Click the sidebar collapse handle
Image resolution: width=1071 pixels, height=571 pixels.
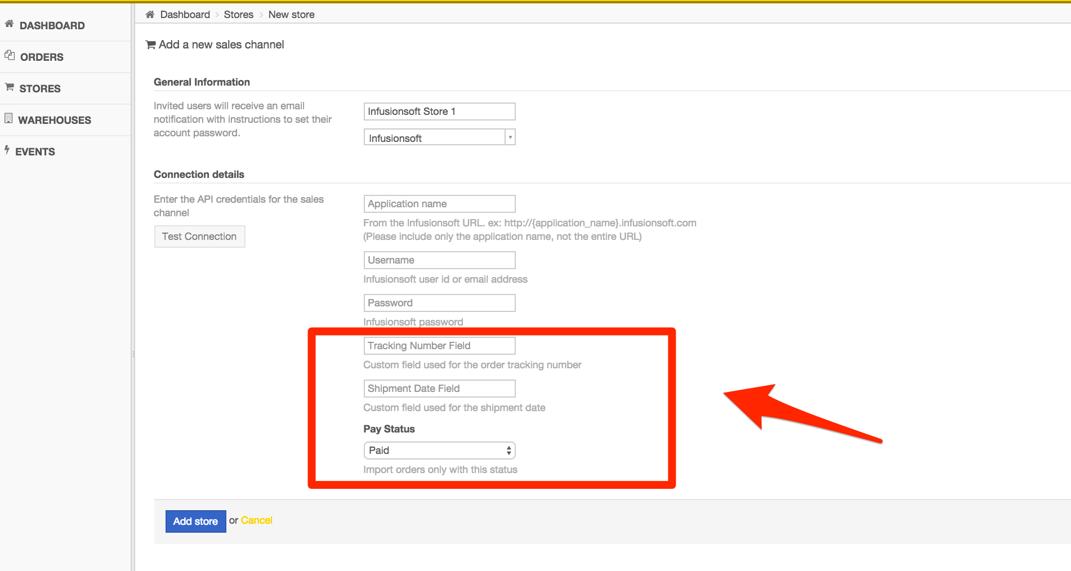(x=133, y=354)
